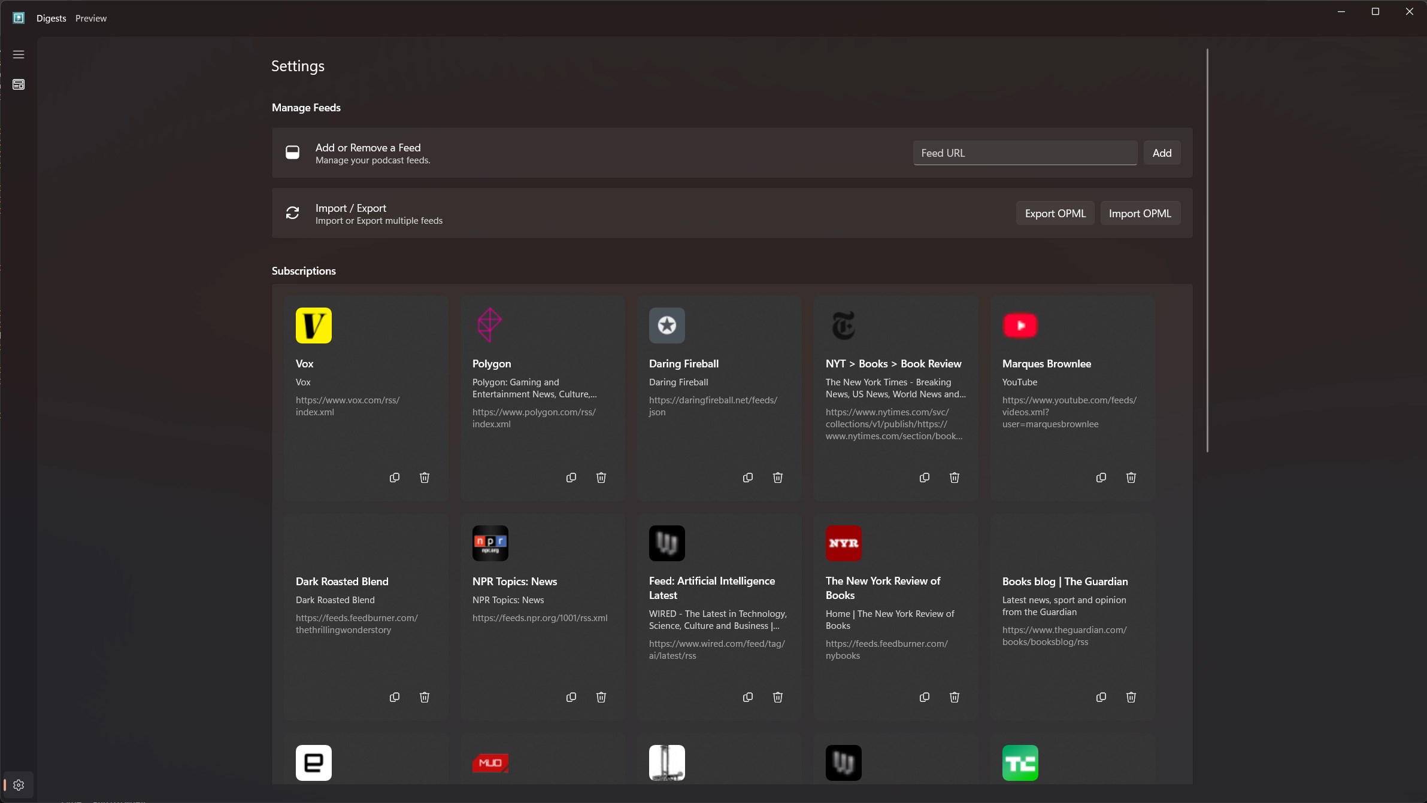Delete the NPR Topics: News feed
Image resolution: width=1427 pixels, height=803 pixels.
click(x=601, y=697)
